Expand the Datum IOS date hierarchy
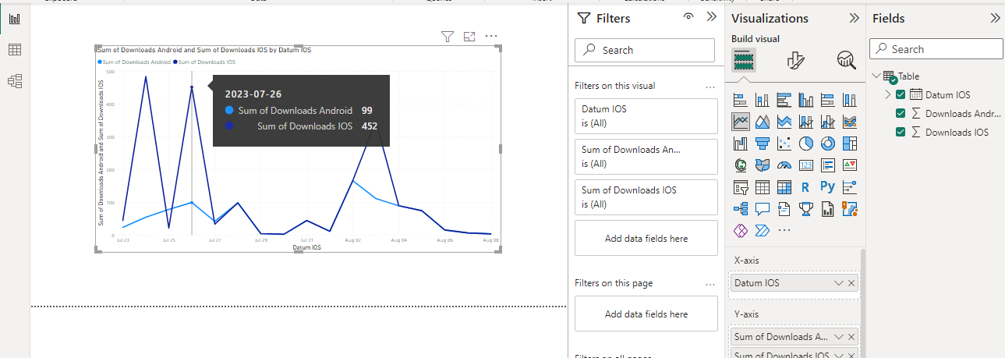 point(887,94)
